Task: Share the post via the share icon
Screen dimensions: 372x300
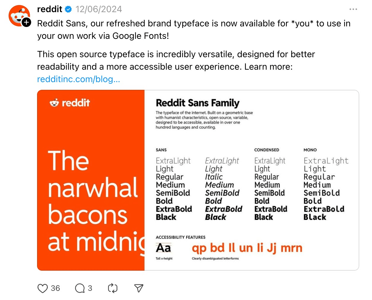Action: (138, 288)
